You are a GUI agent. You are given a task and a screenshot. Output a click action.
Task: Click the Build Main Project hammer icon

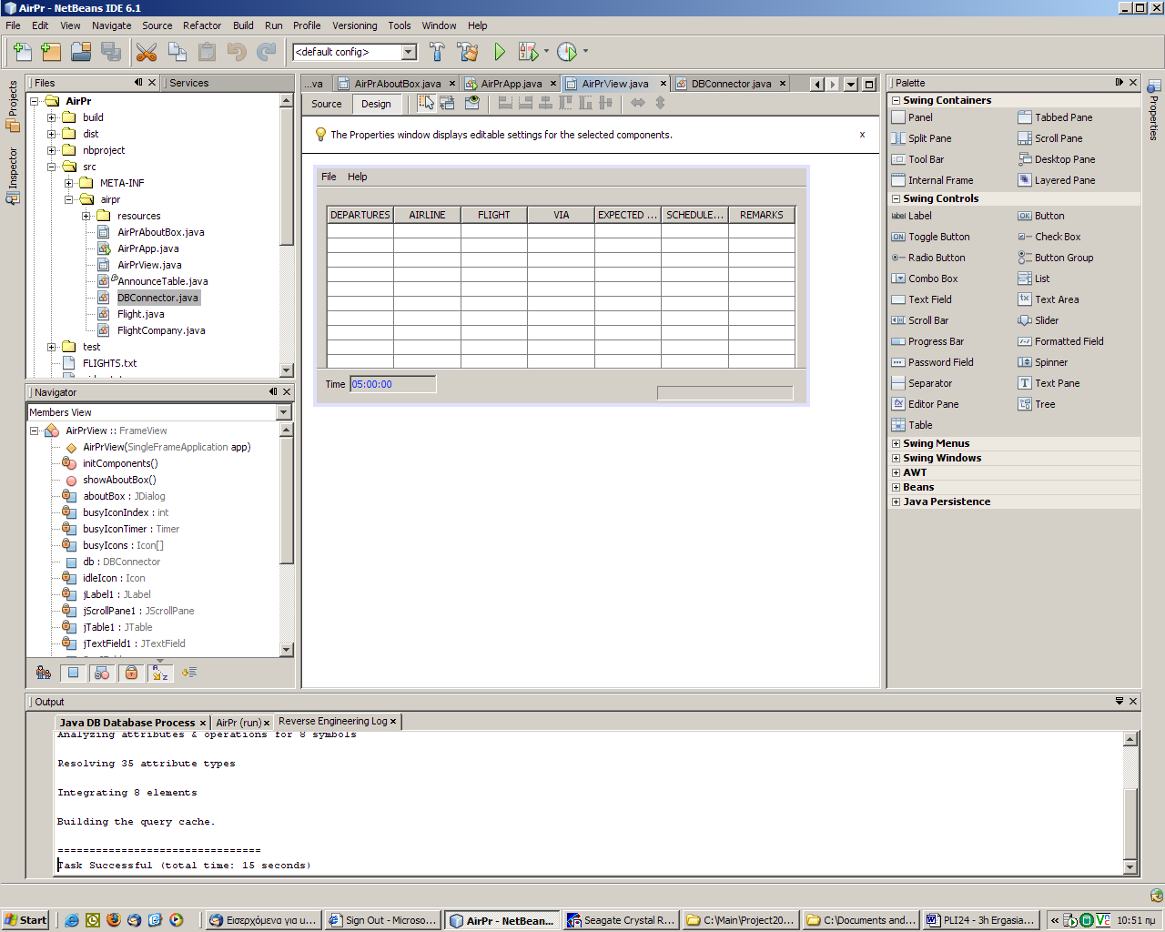(437, 52)
